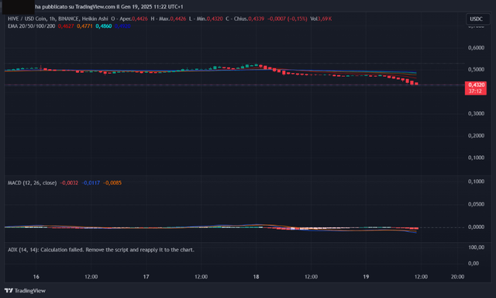Click the 0,5000 price axis label
This screenshot has height=298, width=496.
476,69
